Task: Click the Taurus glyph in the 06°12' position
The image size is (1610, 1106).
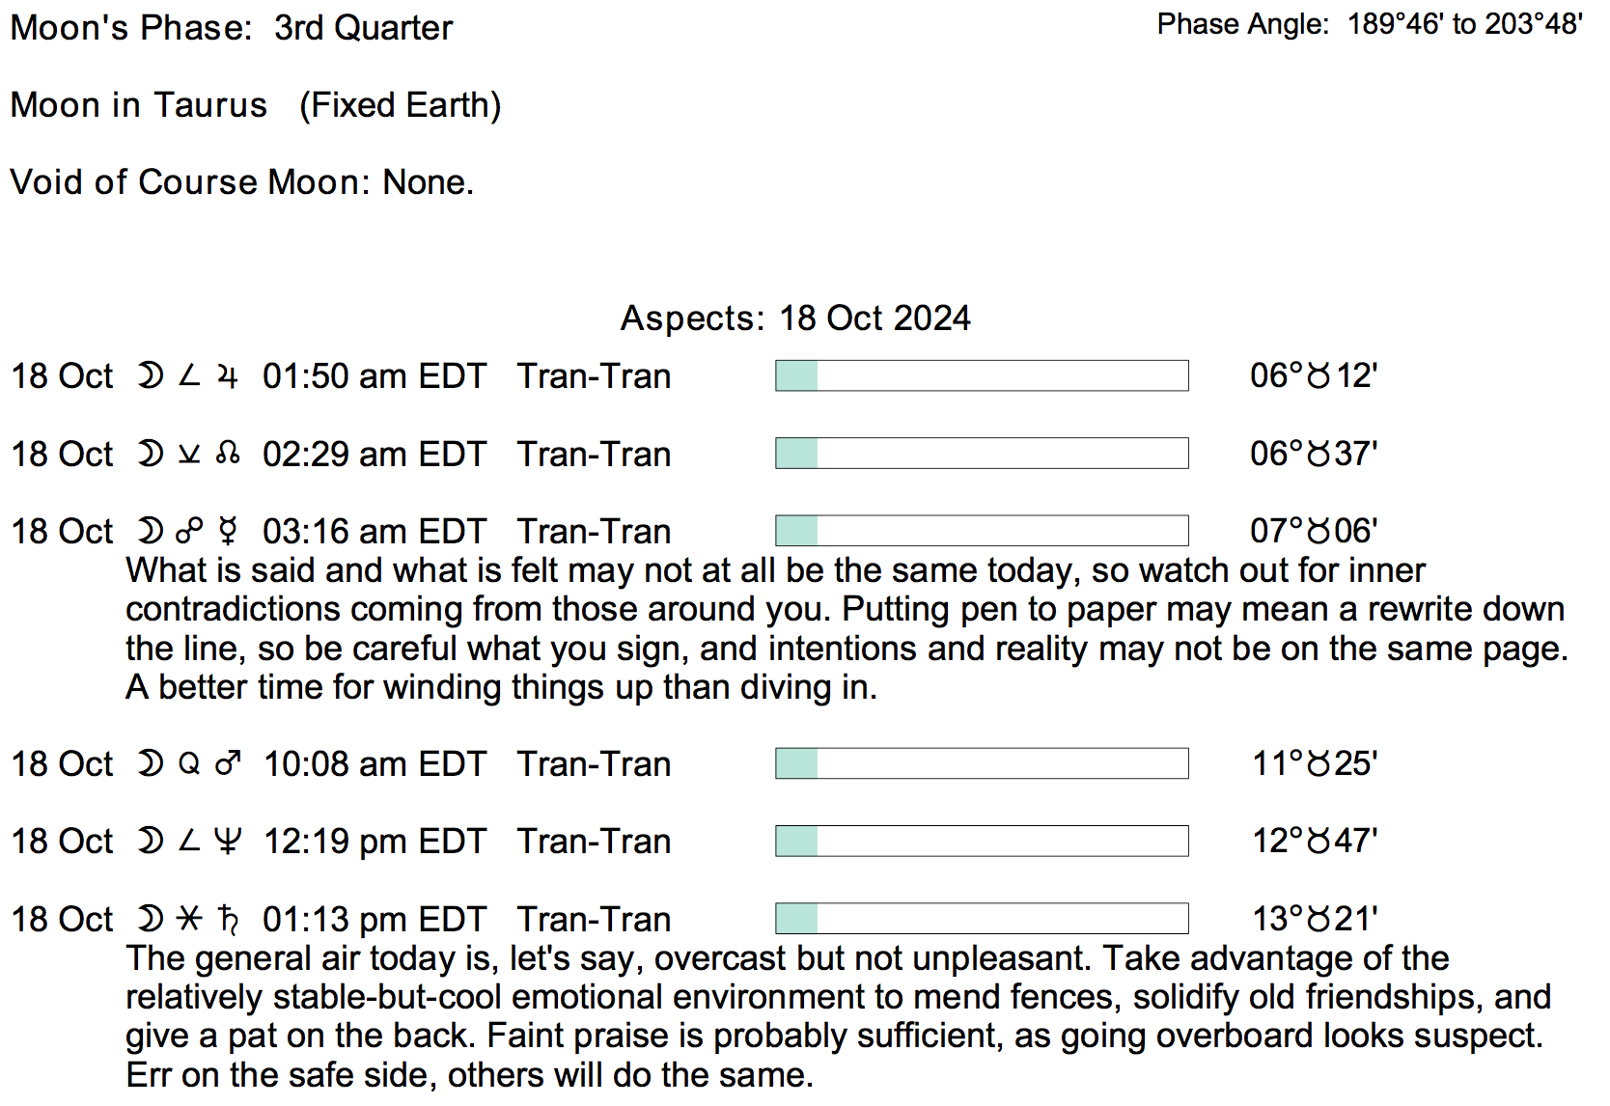Action: pos(1319,376)
